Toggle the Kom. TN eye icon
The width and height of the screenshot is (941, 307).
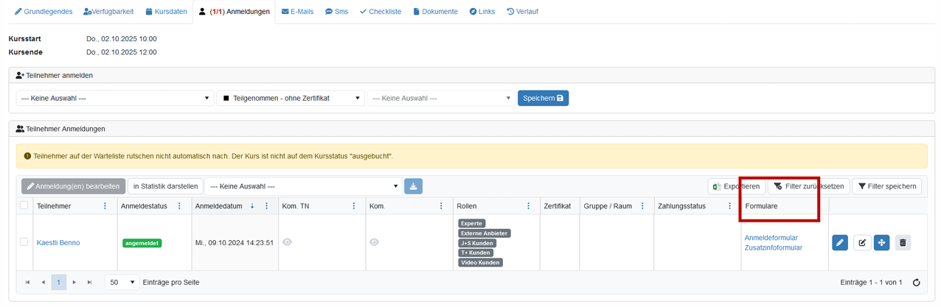click(288, 242)
